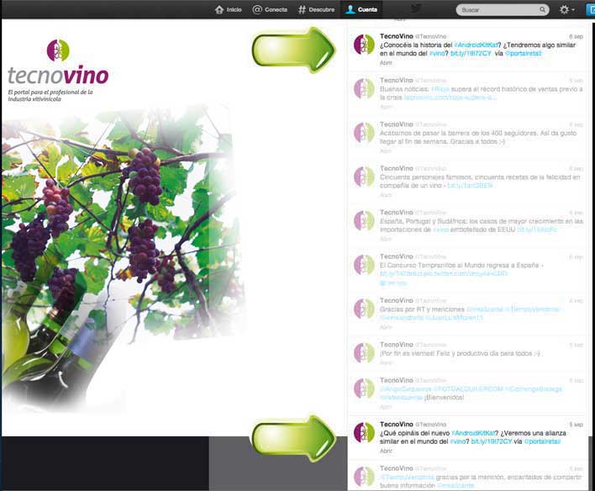Open #AndroidKitKat hashtag in '¿Qué opináis' tweet
595x491 pixels.
(473, 433)
